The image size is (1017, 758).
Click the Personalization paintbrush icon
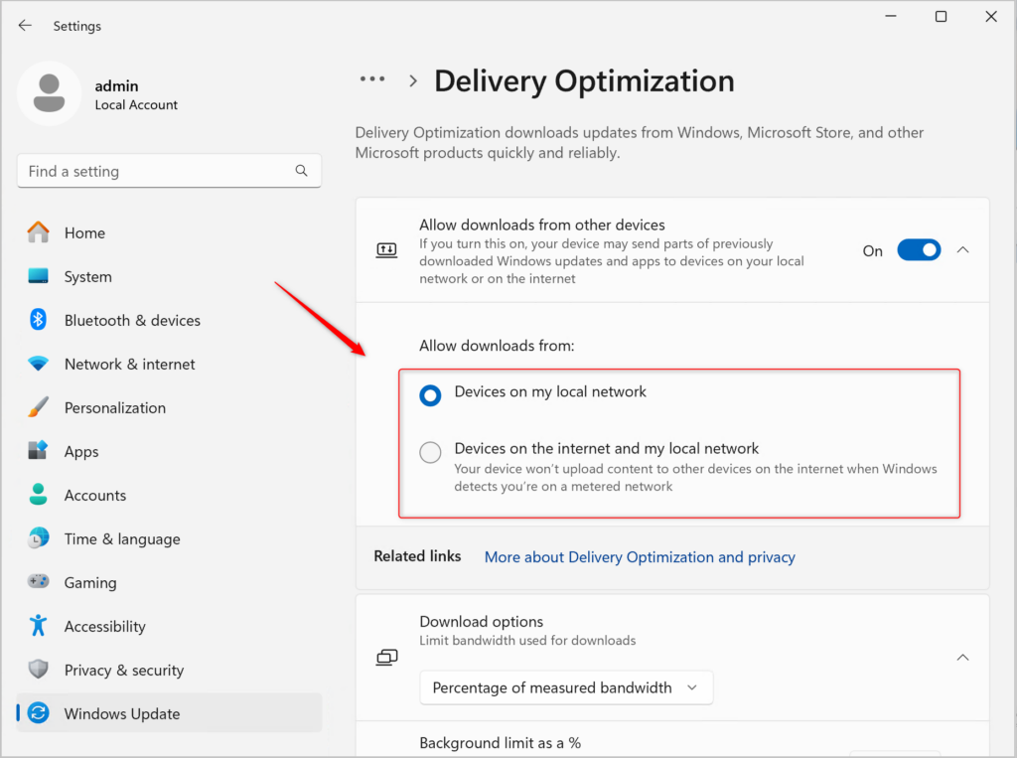pyautogui.click(x=39, y=407)
